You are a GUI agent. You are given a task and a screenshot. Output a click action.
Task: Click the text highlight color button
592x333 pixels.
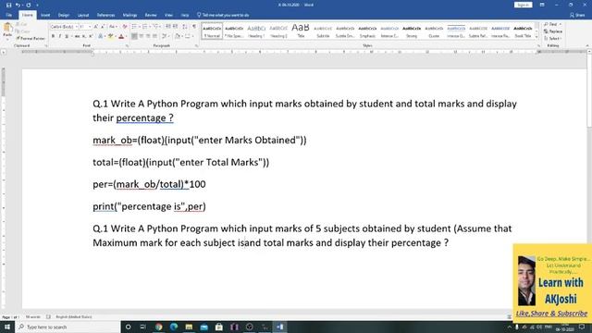pos(110,36)
